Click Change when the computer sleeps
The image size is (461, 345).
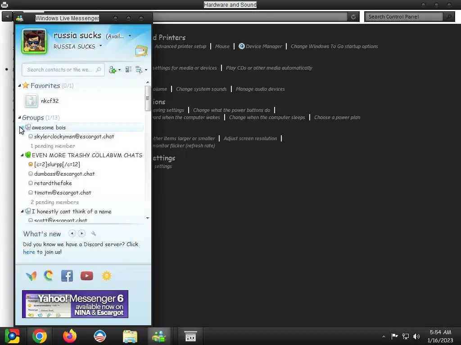click(x=267, y=117)
